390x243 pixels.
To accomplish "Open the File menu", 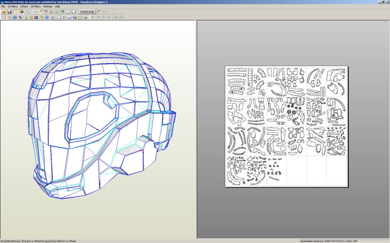I will point(3,6).
